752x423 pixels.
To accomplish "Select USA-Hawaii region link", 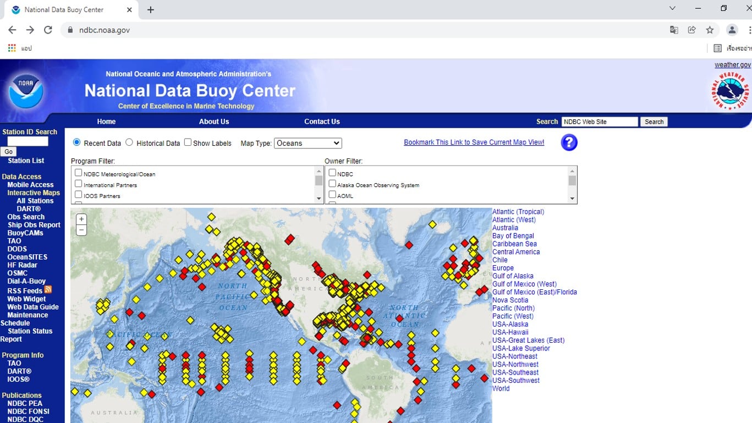I will [510, 332].
